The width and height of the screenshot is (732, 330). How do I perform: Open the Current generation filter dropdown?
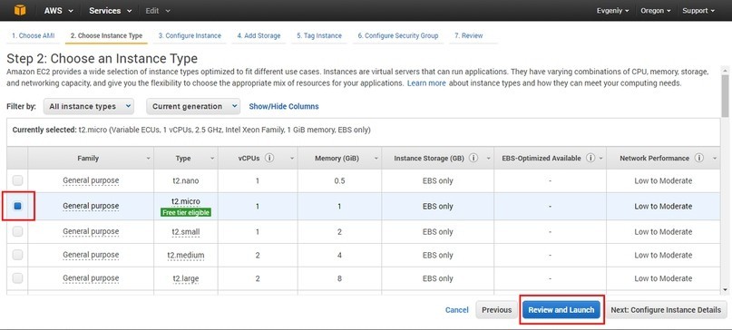pyautogui.click(x=193, y=106)
